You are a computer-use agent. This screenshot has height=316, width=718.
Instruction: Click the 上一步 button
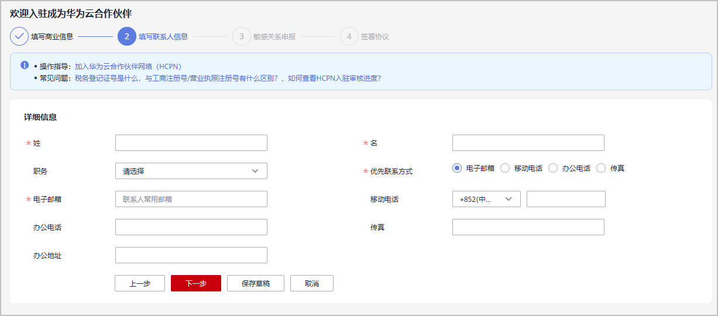pos(140,283)
